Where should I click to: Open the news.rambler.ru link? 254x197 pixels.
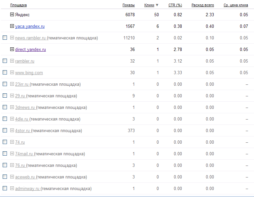click(30, 38)
